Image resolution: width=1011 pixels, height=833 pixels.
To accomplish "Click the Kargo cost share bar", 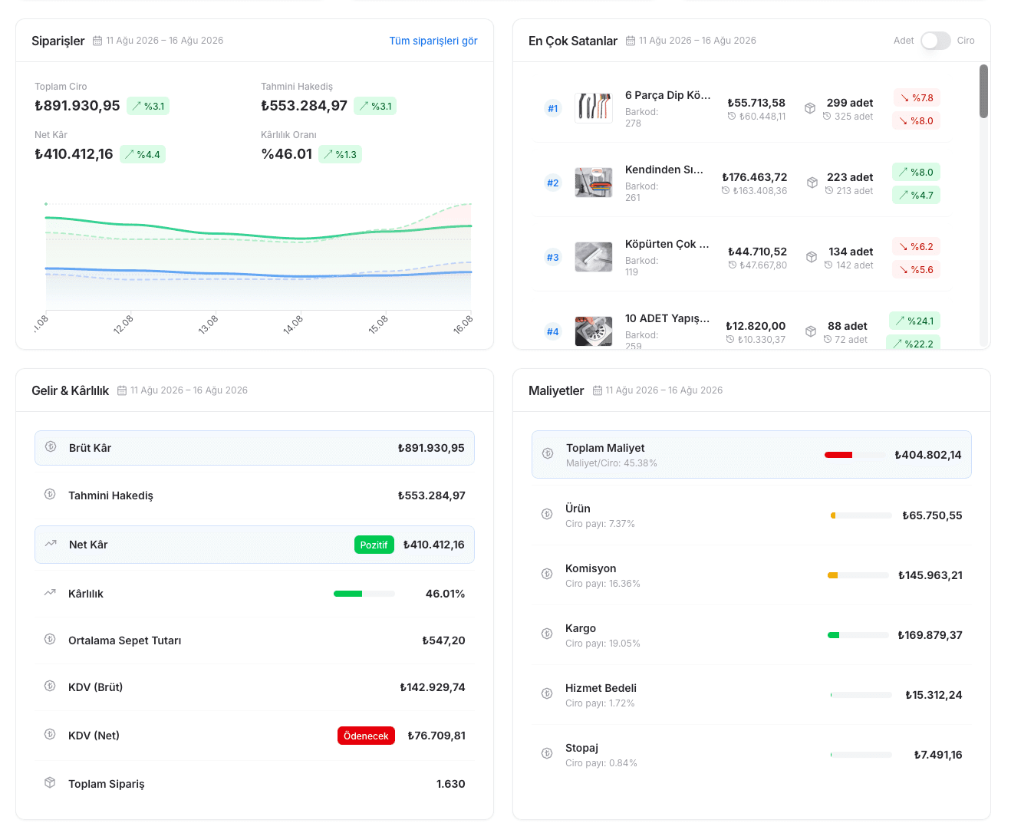I will click(858, 635).
